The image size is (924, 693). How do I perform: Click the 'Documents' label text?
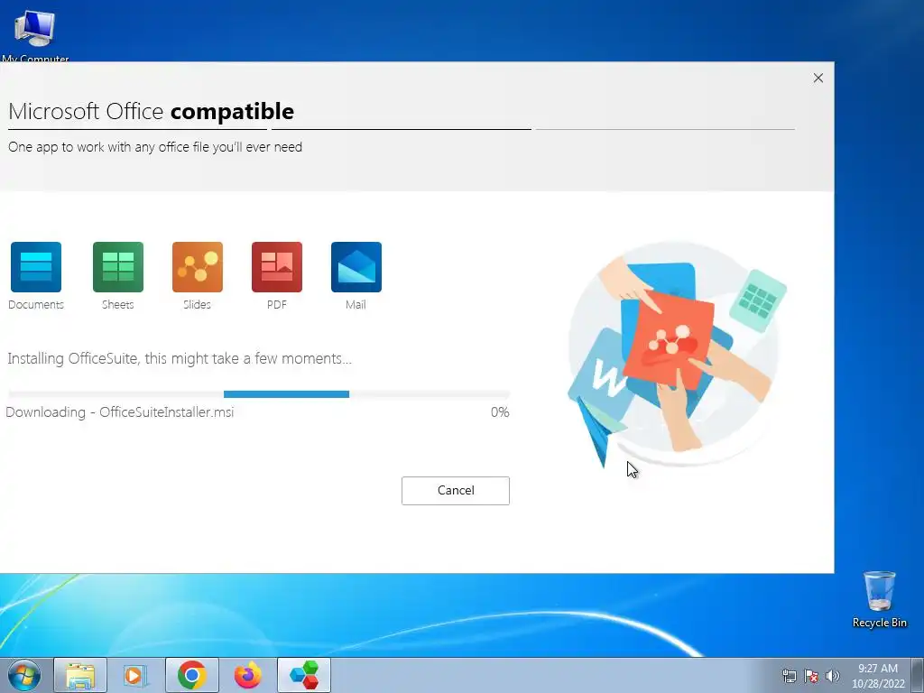(x=36, y=305)
